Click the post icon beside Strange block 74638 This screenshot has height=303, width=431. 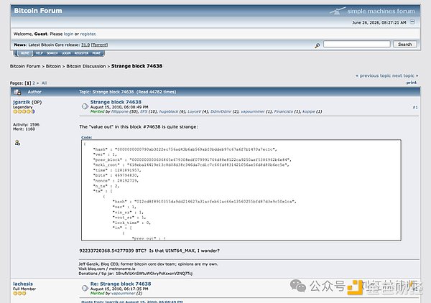85,106
